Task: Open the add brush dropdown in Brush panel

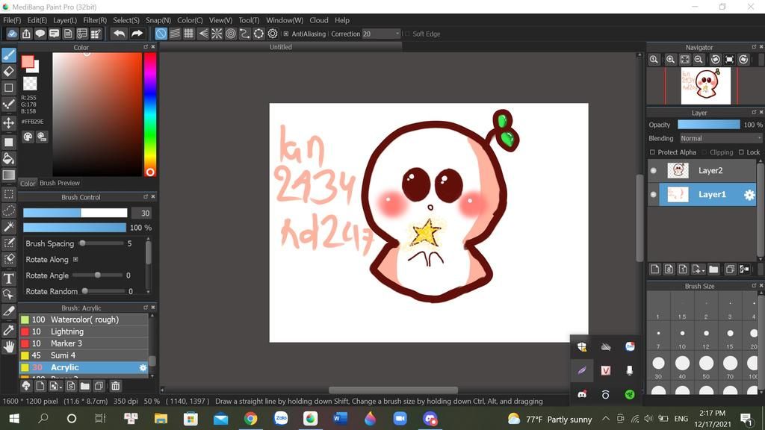Action: 55,386
